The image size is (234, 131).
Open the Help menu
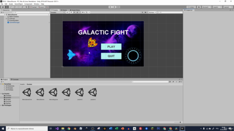pos(42,4)
